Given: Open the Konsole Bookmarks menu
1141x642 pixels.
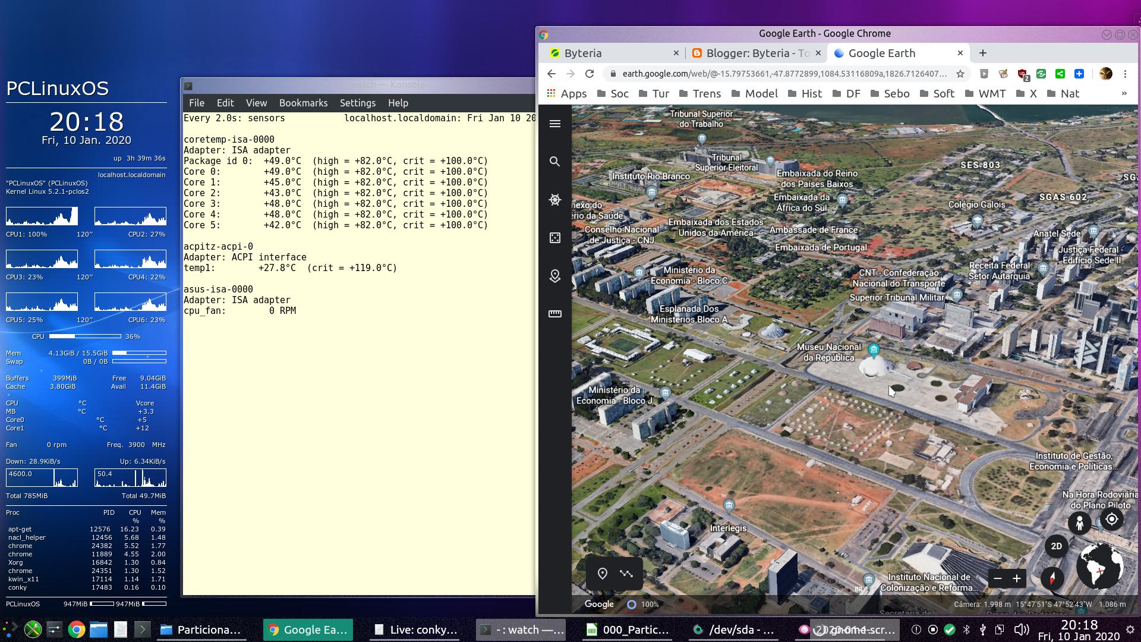Looking at the screenshot, I should (304, 103).
